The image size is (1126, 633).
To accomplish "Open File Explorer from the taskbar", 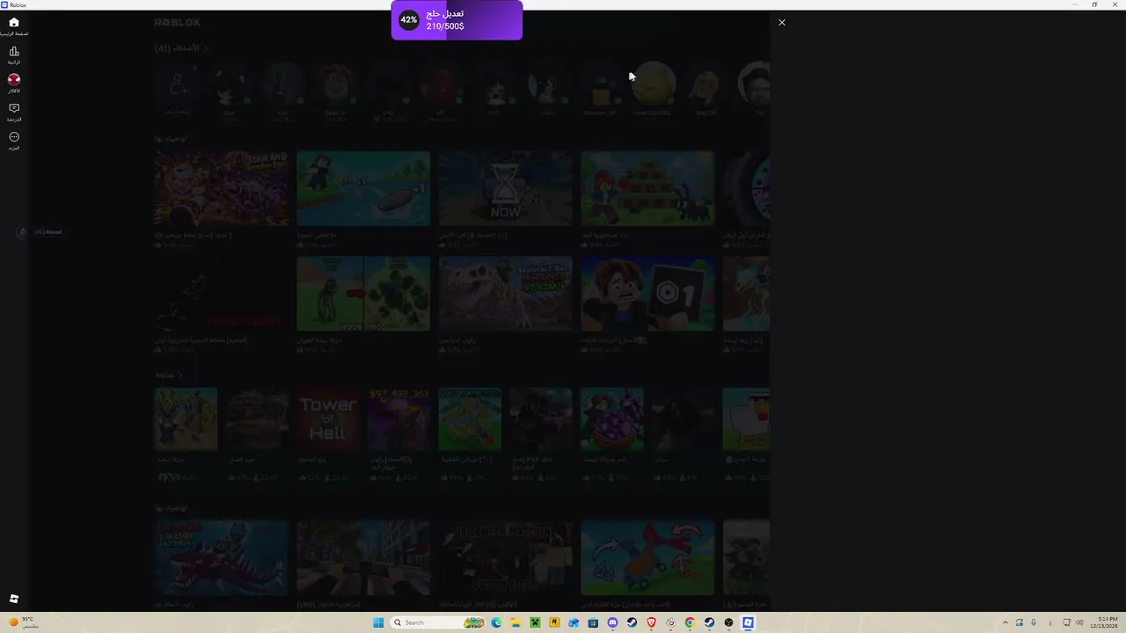I will click(515, 622).
